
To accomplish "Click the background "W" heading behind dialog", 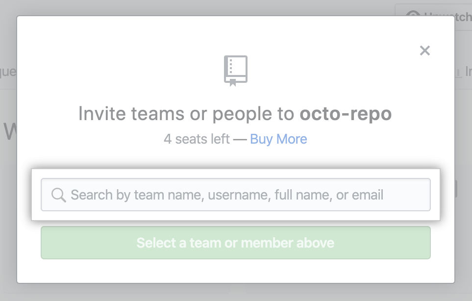I will pos(9,131).
